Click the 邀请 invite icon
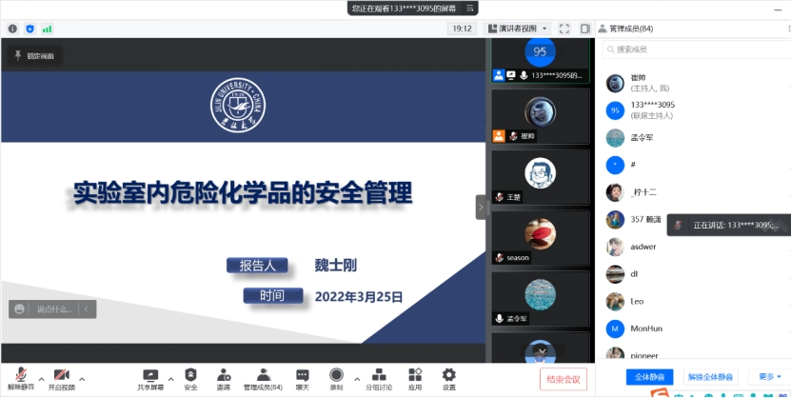 click(x=224, y=378)
